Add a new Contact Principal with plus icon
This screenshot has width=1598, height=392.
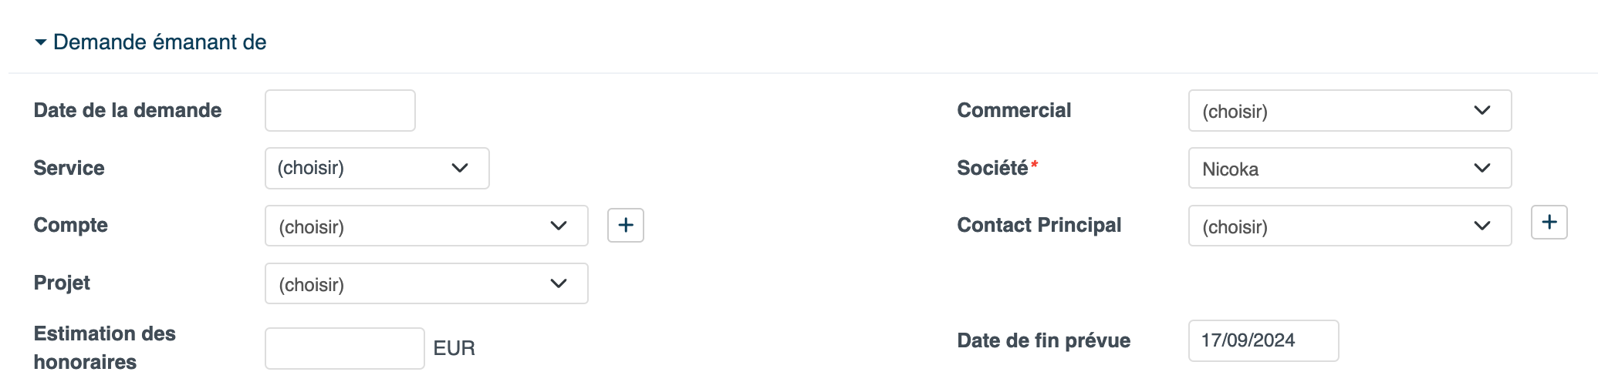[1549, 223]
